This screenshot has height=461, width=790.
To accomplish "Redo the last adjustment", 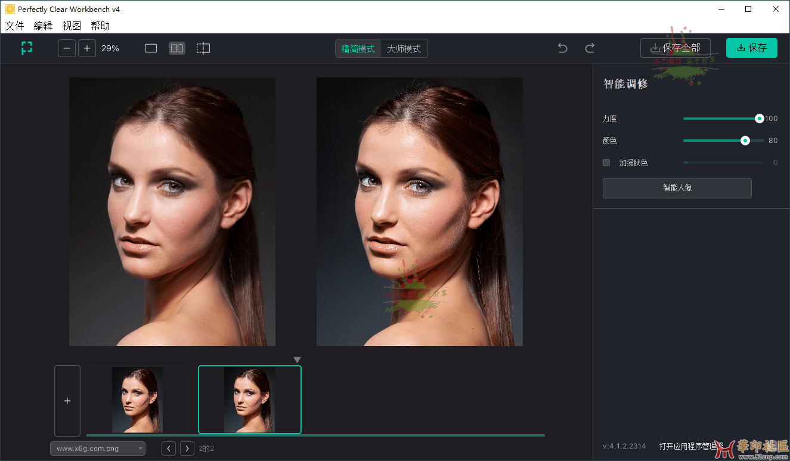I will [x=590, y=48].
